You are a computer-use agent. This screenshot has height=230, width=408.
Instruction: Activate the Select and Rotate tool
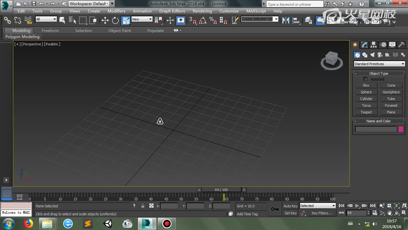pos(115,20)
